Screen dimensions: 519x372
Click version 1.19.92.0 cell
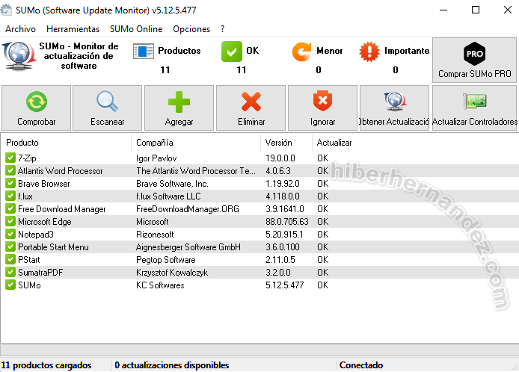(283, 184)
